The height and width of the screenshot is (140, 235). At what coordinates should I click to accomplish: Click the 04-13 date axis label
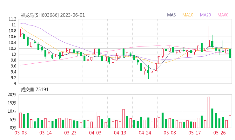pos(120,133)
